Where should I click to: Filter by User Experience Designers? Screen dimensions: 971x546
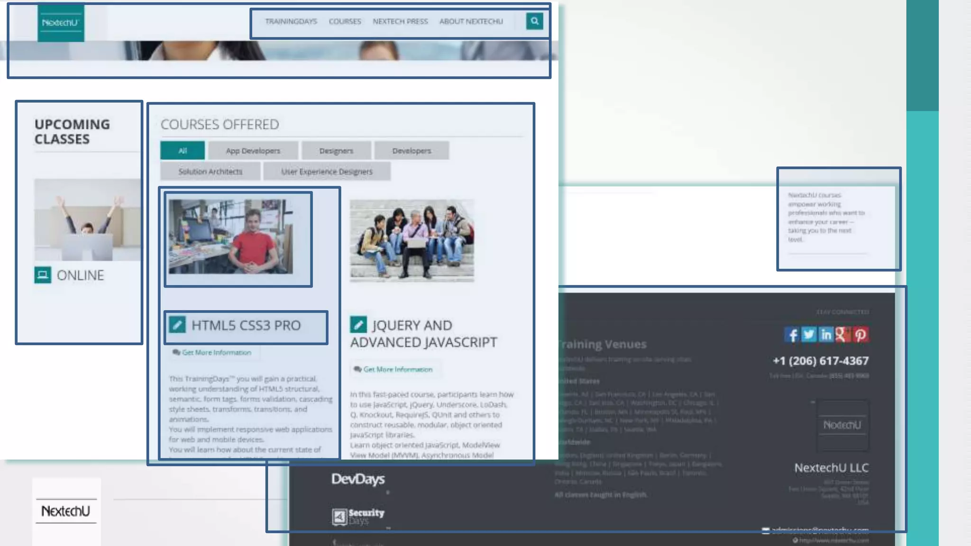point(327,172)
